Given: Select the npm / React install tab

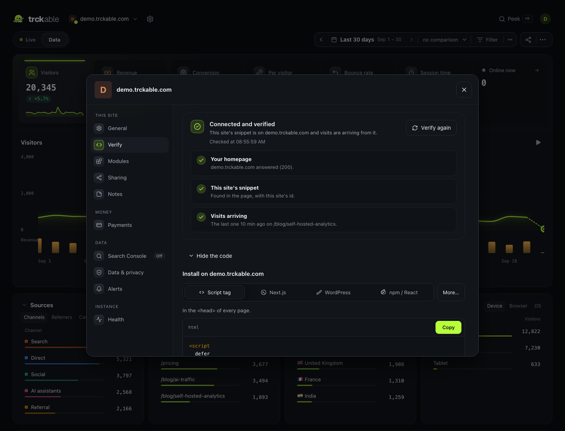Looking at the screenshot, I should (x=399, y=292).
